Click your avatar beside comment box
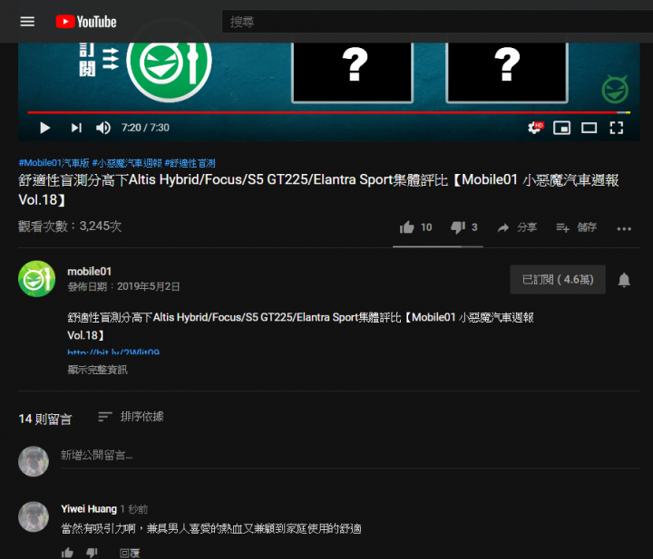The width and height of the screenshot is (653, 559). point(34,461)
